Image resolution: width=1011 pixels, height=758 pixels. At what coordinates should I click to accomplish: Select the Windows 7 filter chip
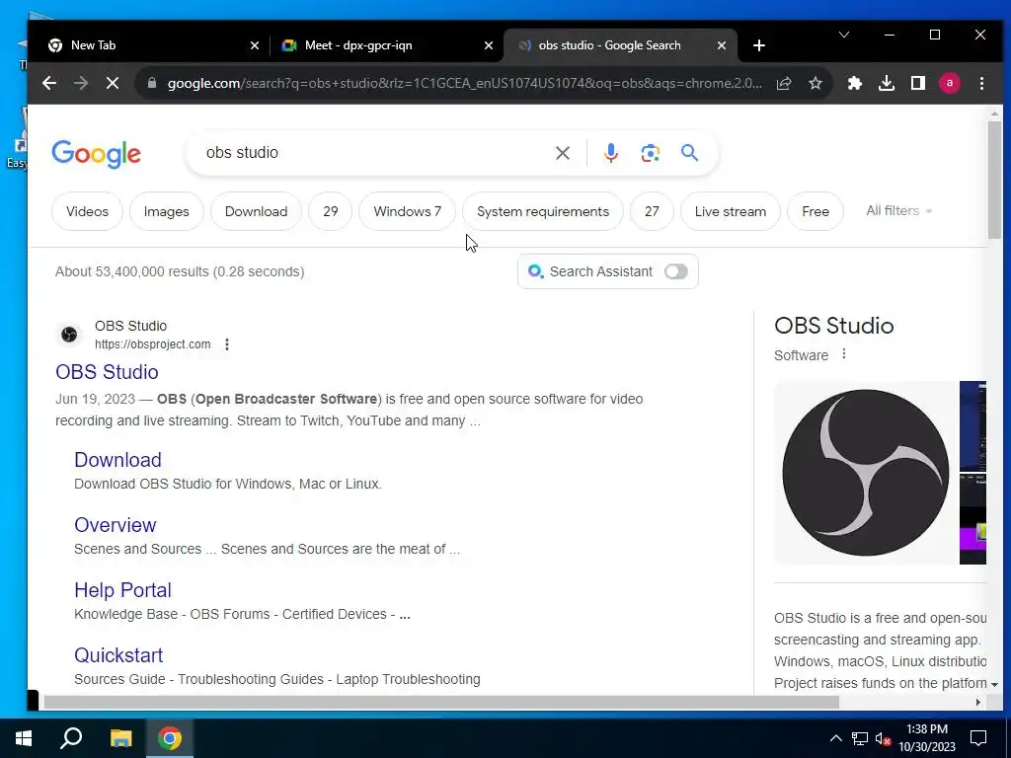(x=408, y=211)
